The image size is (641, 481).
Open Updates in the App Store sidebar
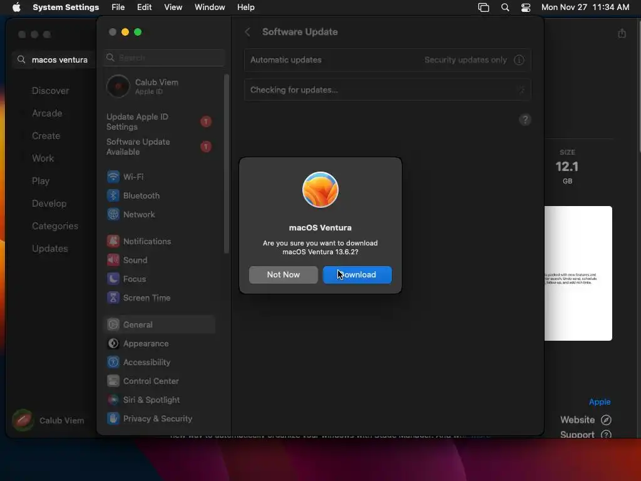pyautogui.click(x=50, y=248)
